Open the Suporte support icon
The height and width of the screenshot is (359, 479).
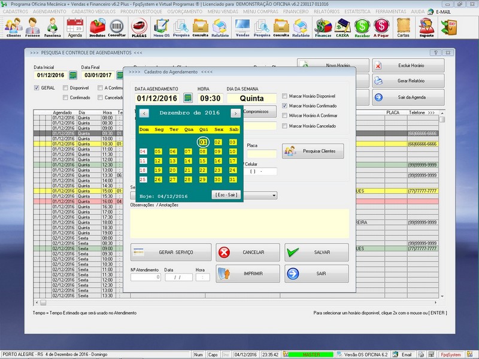[426, 28]
